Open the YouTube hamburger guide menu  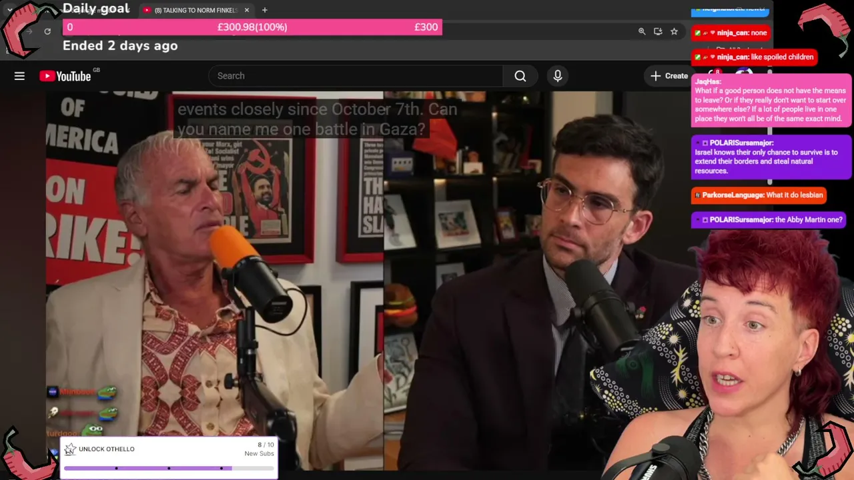click(x=19, y=76)
